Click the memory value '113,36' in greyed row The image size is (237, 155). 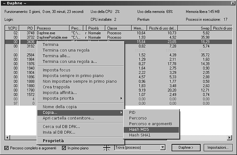140,51
